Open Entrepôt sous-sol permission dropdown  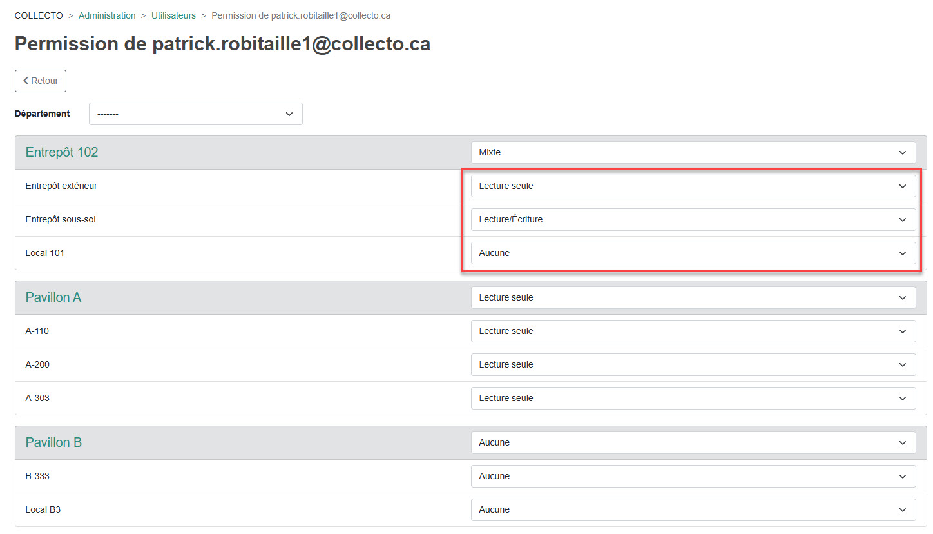point(693,220)
